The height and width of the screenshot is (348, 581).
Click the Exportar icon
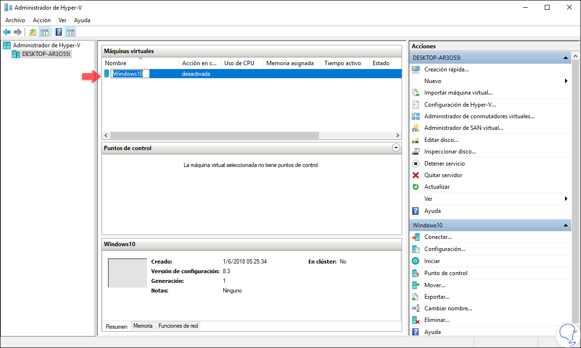click(x=416, y=297)
